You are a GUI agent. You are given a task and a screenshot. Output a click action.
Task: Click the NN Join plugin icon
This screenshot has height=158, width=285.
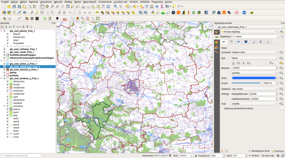tap(224, 13)
